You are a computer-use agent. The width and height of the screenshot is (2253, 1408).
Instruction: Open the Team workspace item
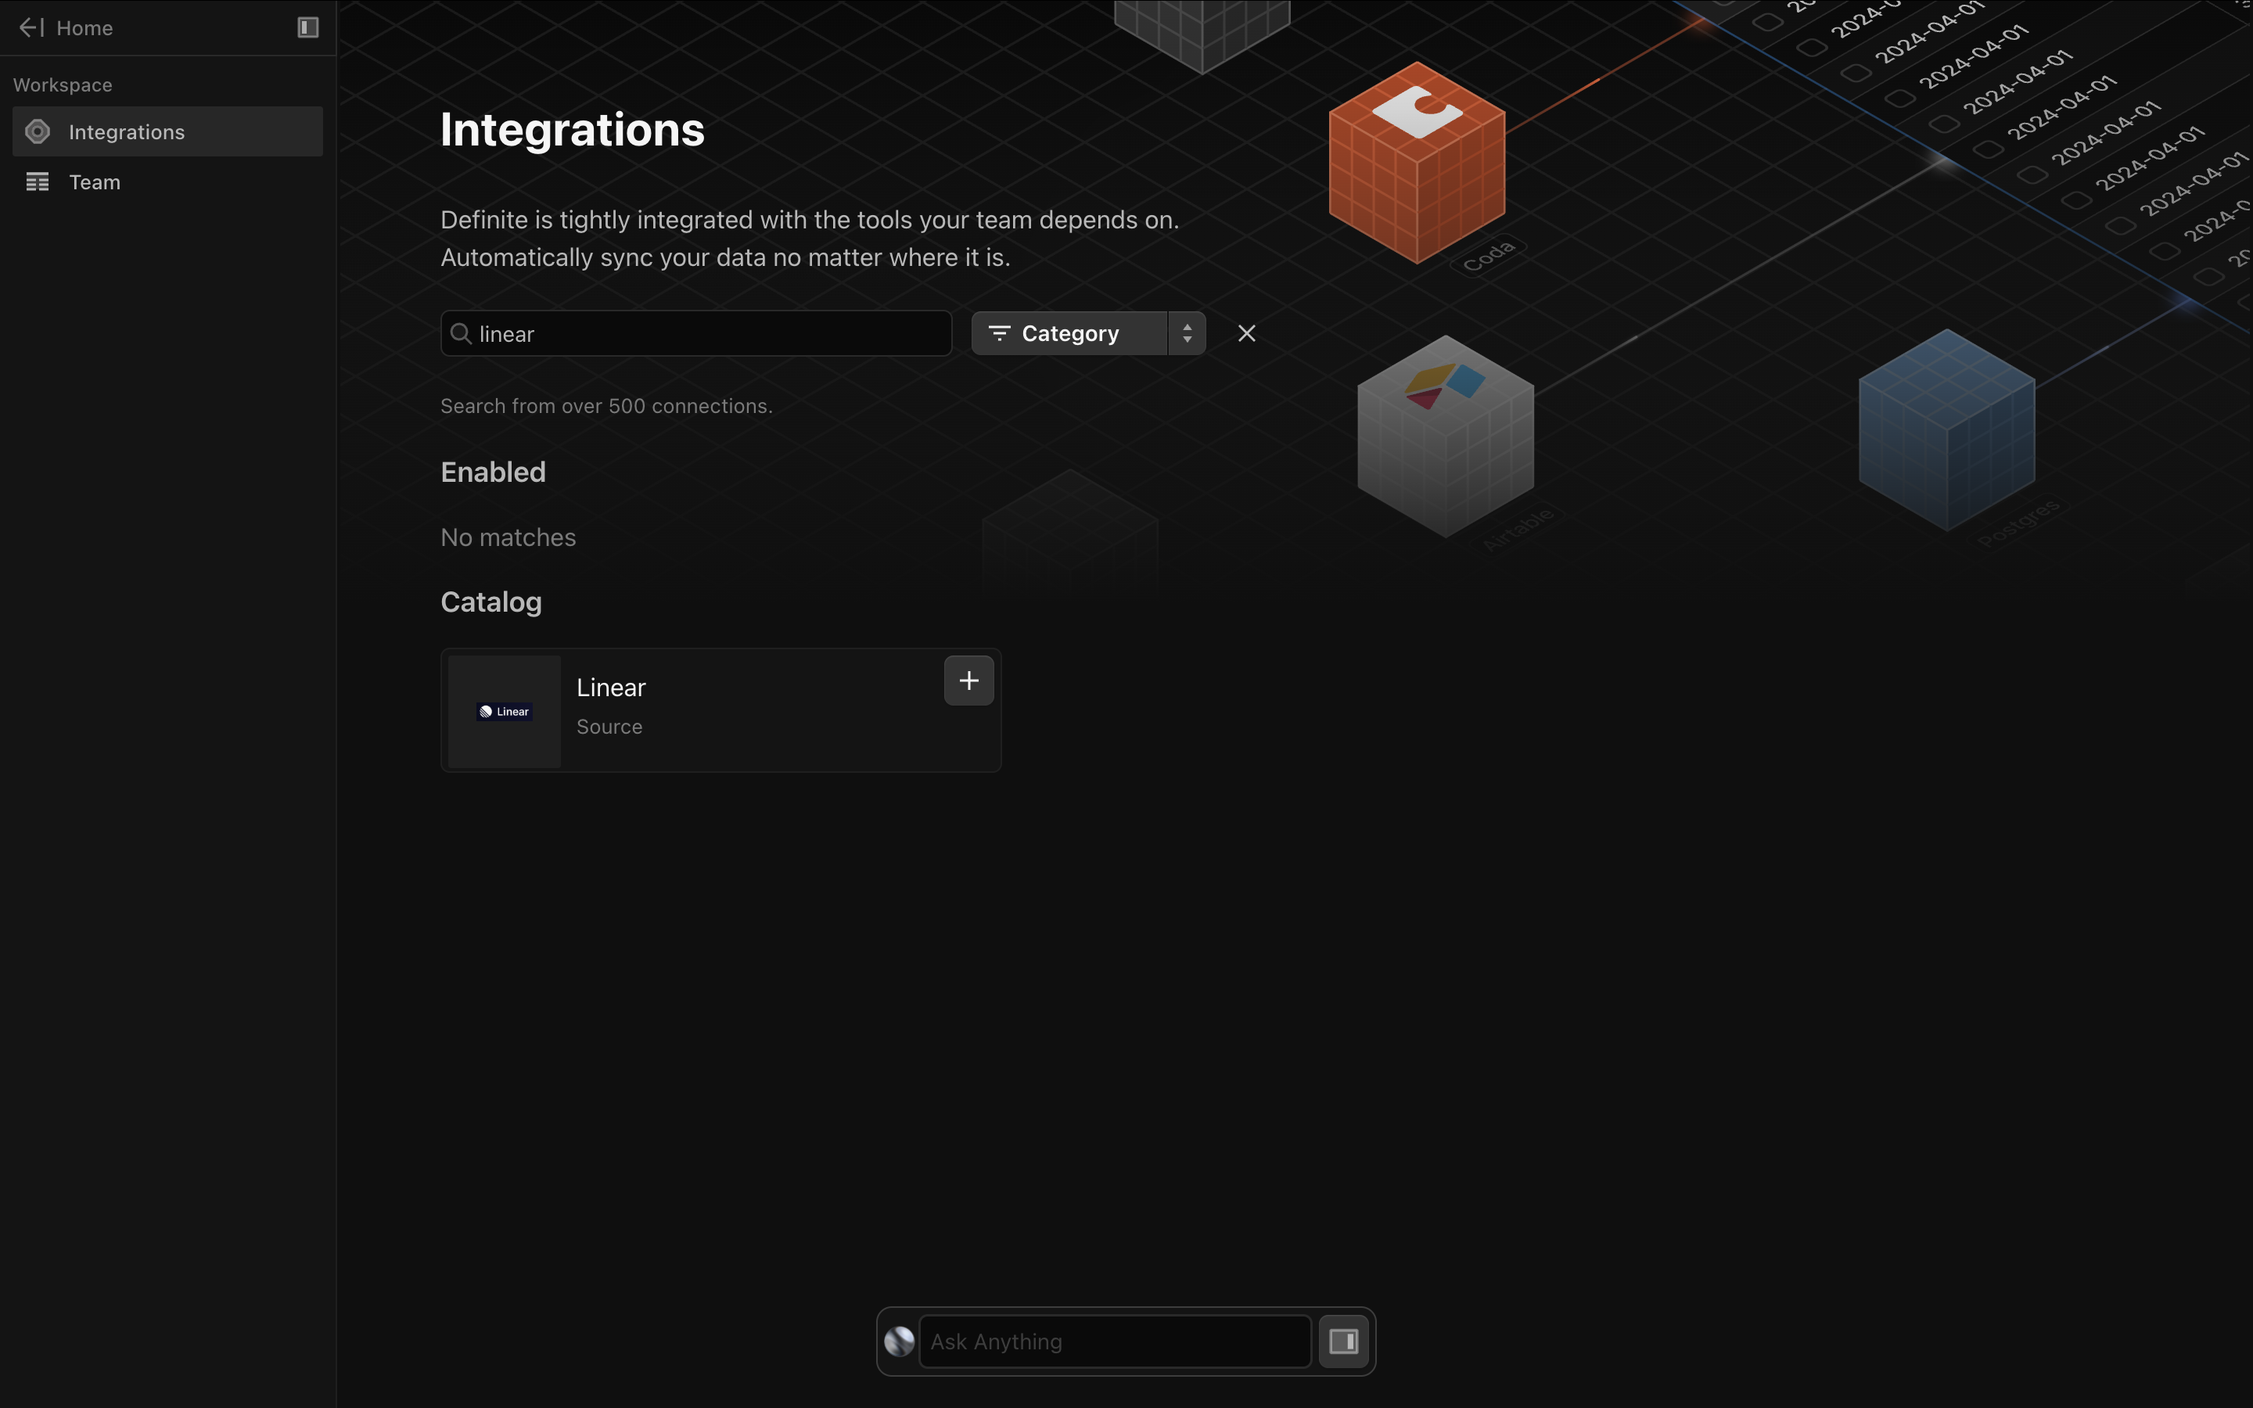click(x=95, y=182)
